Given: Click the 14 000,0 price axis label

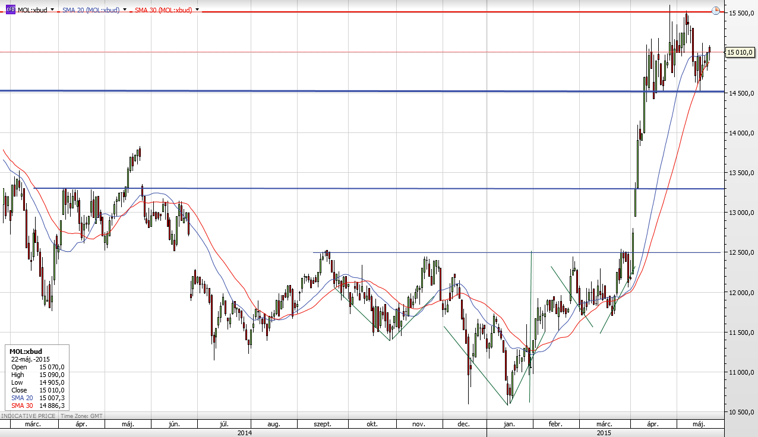Looking at the screenshot, I should tap(742, 133).
